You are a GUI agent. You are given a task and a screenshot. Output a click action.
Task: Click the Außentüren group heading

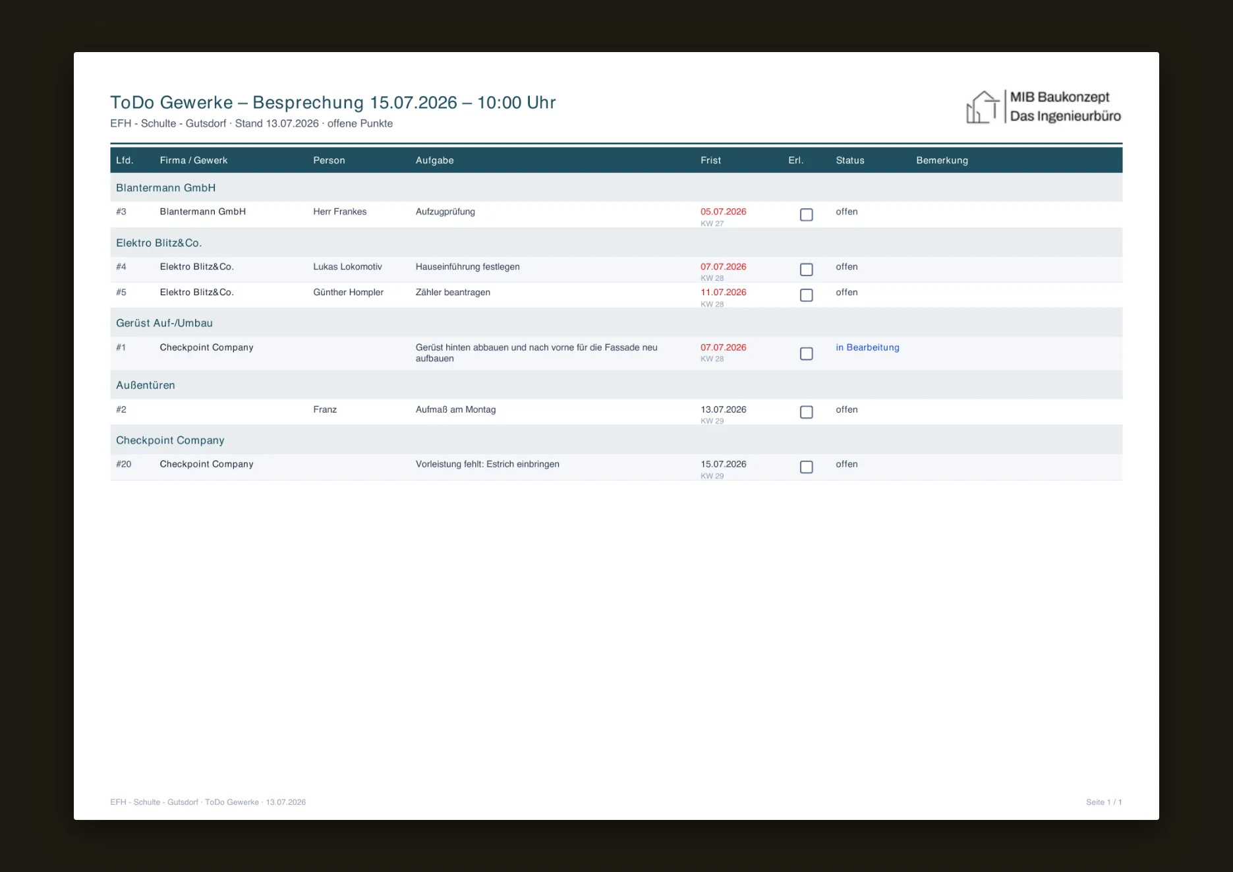[616, 385]
